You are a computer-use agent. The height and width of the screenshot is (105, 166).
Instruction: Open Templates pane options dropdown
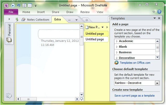pos(155,18)
